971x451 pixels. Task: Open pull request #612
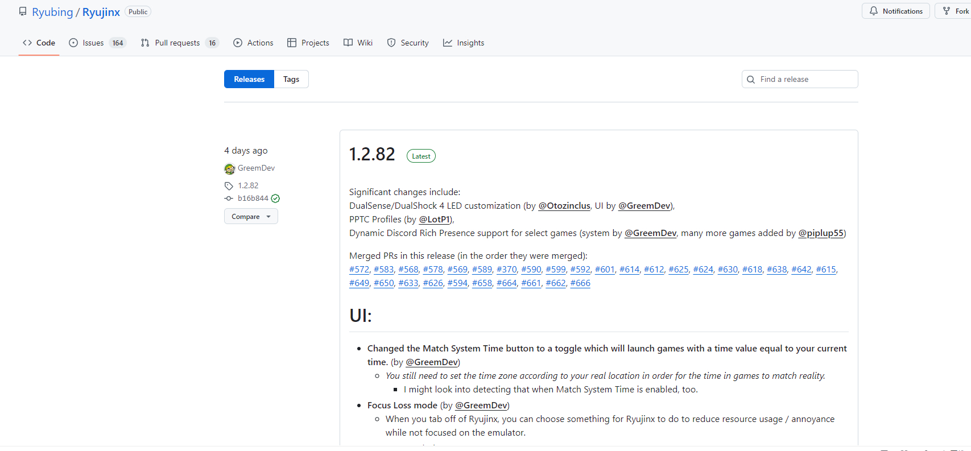(654, 270)
